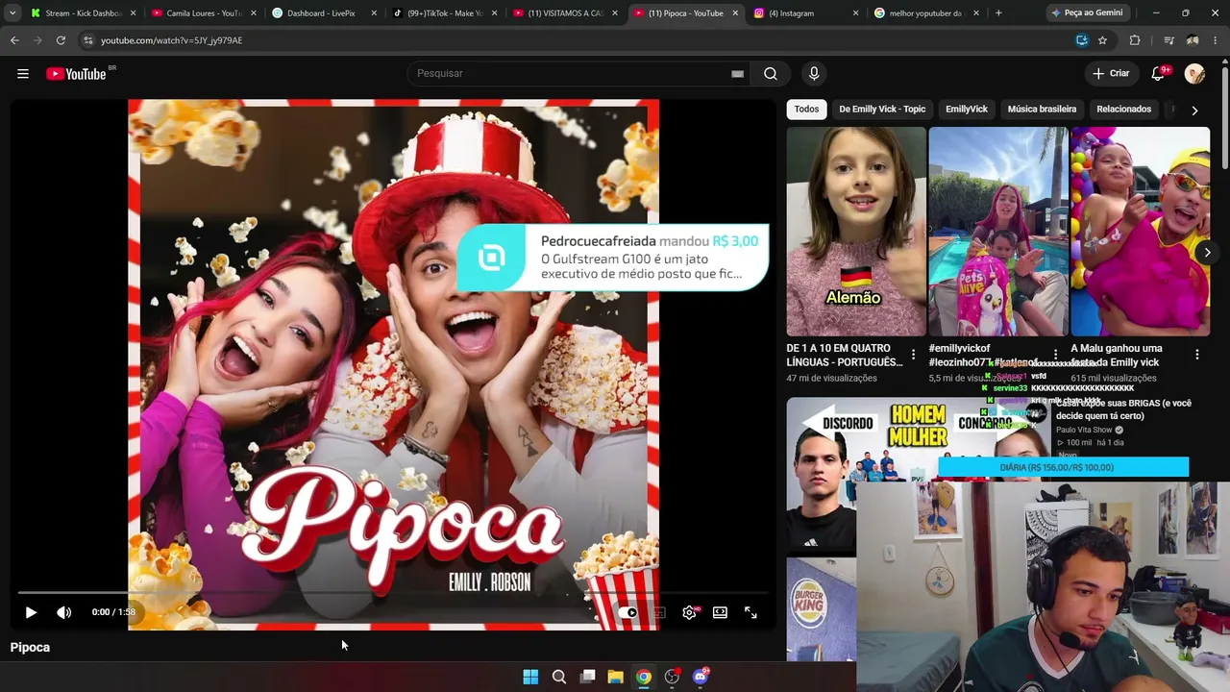Image resolution: width=1230 pixels, height=692 pixels.
Task: Open the browser extensions puzzle icon
Action: 1135,40
